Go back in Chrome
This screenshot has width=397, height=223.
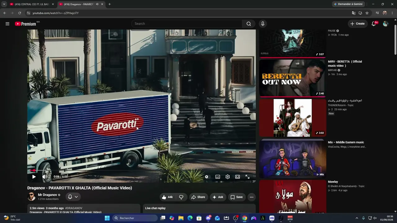(5, 13)
